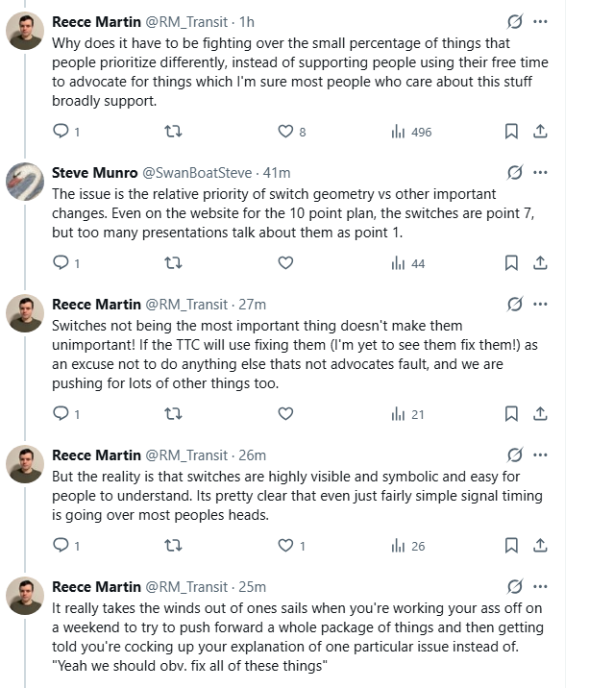Viewport: 589px width, 688px height.
Task: Share the tweet with 21 views
Action: (x=540, y=414)
